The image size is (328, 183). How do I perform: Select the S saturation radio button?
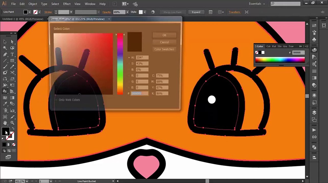tap(129, 64)
